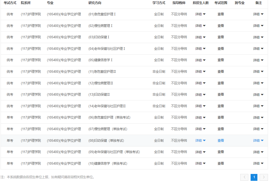
Task: Click the 研究方向 column header
Action: pos(95,3)
